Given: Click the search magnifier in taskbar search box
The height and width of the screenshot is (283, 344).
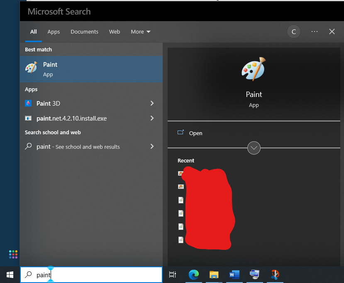Looking at the screenshot, I should (x=28, y=275).
